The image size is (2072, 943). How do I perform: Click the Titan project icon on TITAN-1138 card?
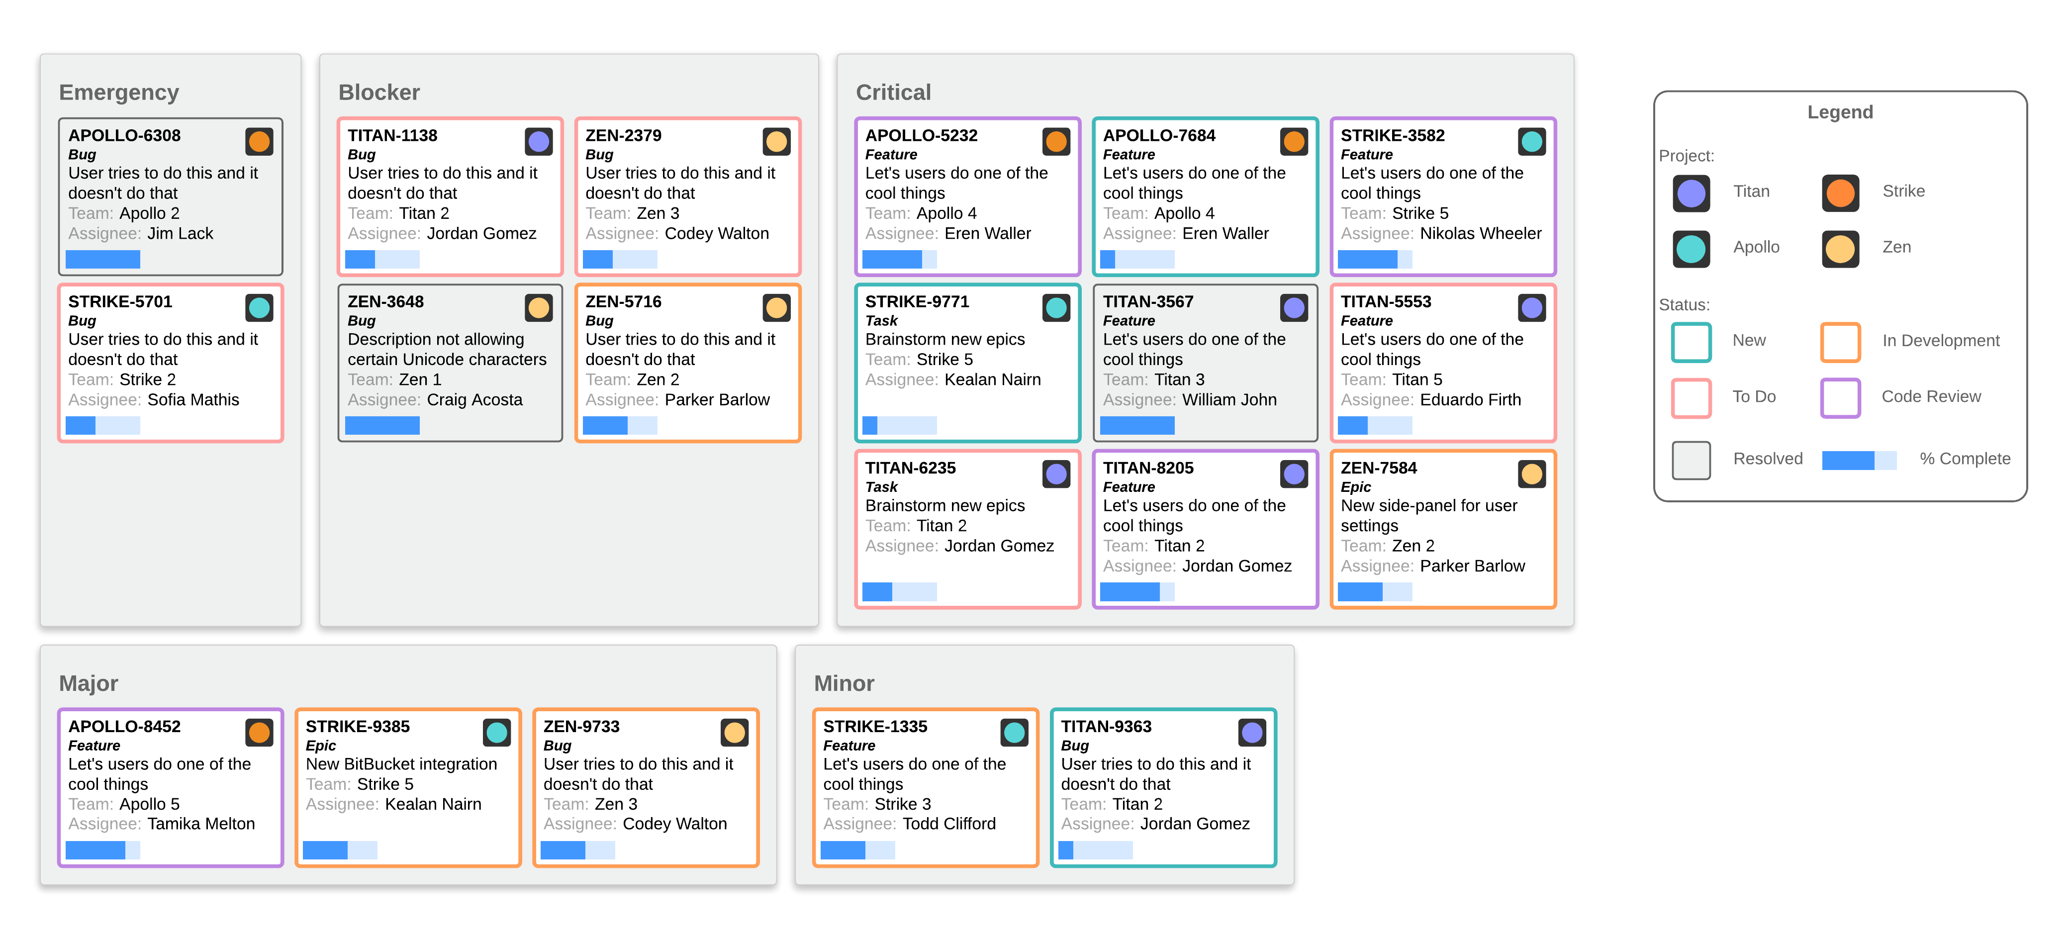538,142
